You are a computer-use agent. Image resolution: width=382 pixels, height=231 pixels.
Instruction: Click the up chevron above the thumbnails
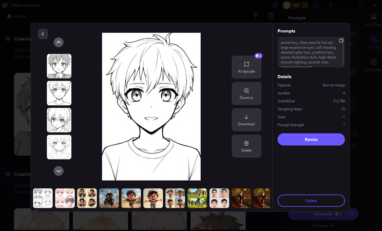pyautogui.click(x=59, y=42)
